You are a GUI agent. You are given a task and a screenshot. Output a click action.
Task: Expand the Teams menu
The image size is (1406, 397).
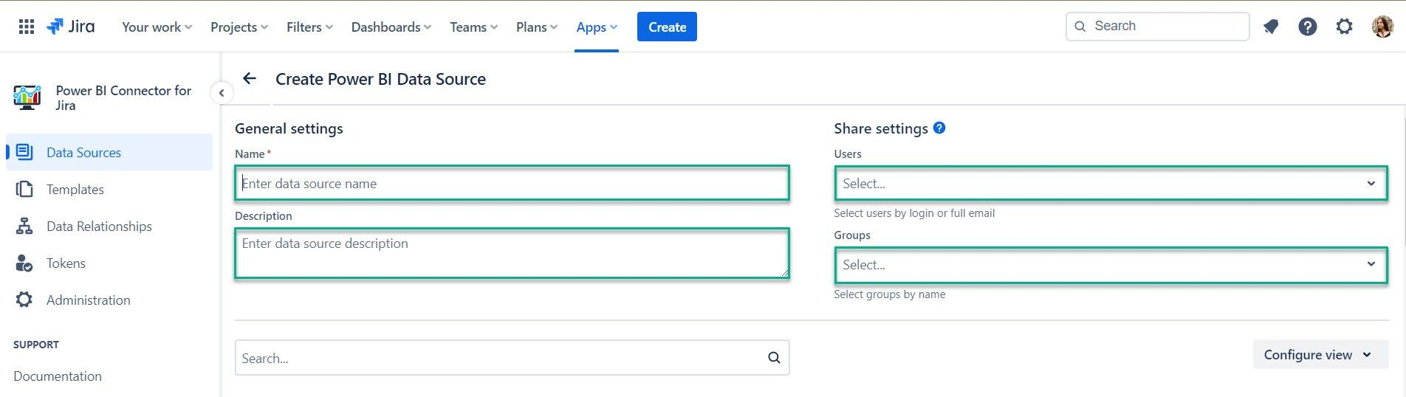coord(473,27)
